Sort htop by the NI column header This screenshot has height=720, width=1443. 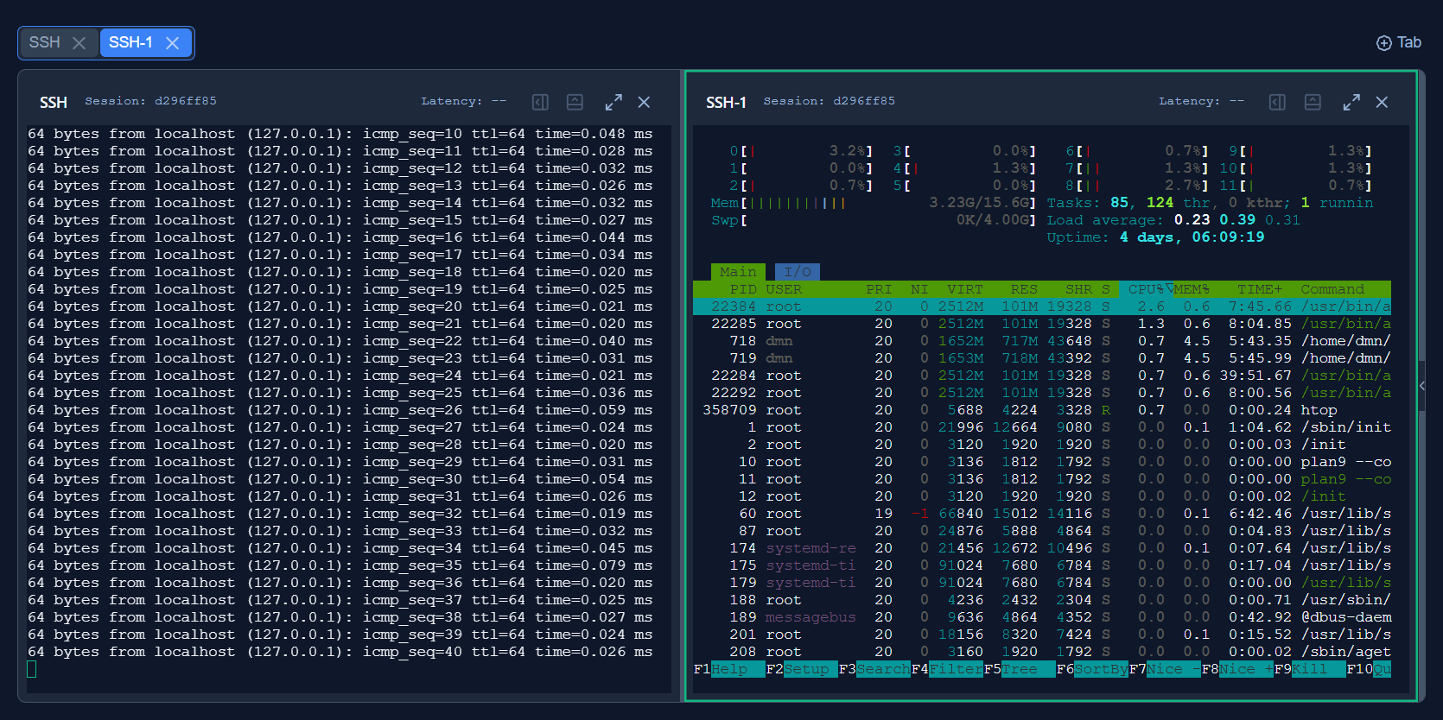click(919, 289)
